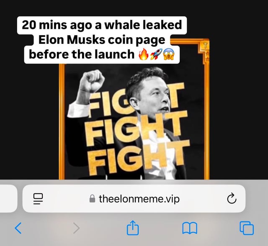
Task: Switch to adjacent tab's address bar sliver
Action: coord(8,199)
